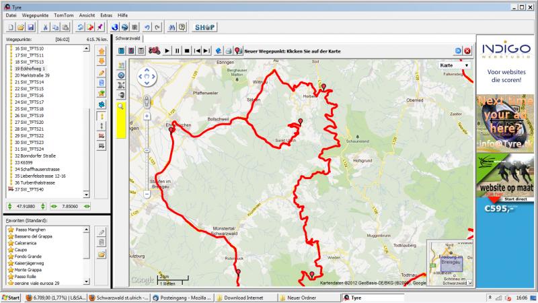Open the Extras menu
Screen dimensions: 538x303
tap(106, 15)
